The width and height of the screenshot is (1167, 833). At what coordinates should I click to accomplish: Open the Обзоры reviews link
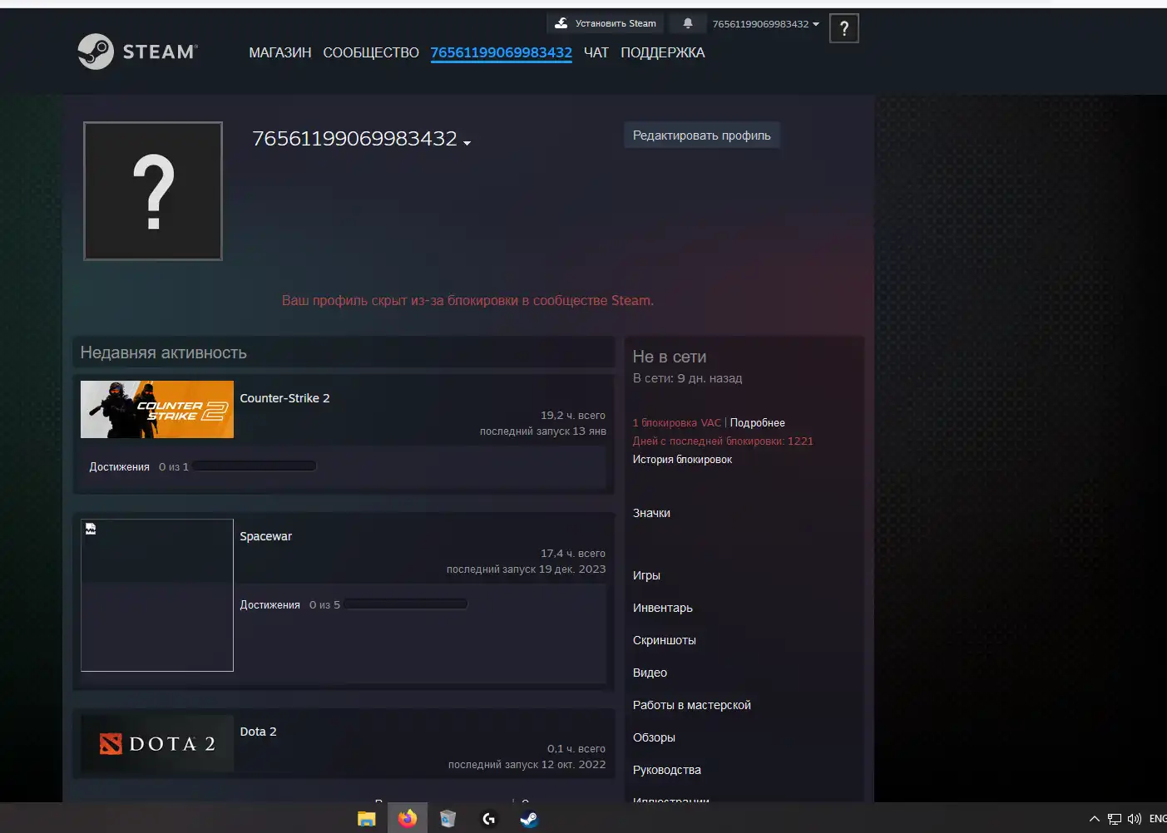(x=654, y=737)
